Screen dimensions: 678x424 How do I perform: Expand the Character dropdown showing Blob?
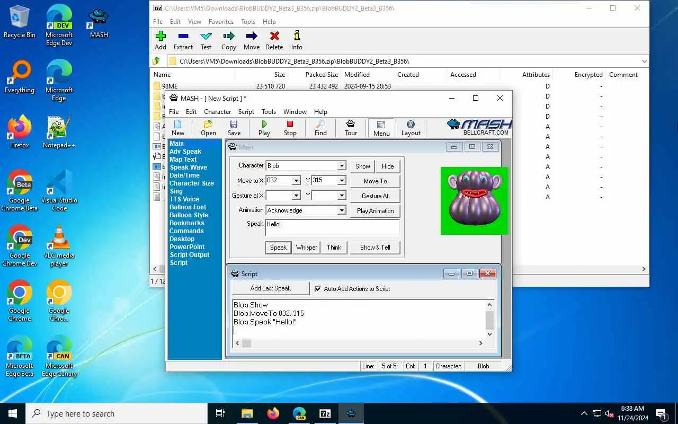(342, 166)
